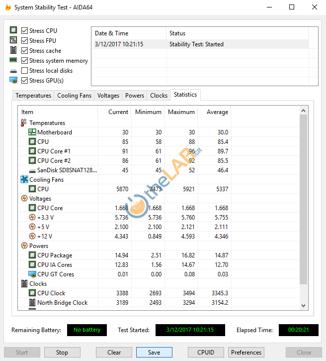
Task: Uncheck the Stress FPU checkbox
Action: click(x=24, y=40)
